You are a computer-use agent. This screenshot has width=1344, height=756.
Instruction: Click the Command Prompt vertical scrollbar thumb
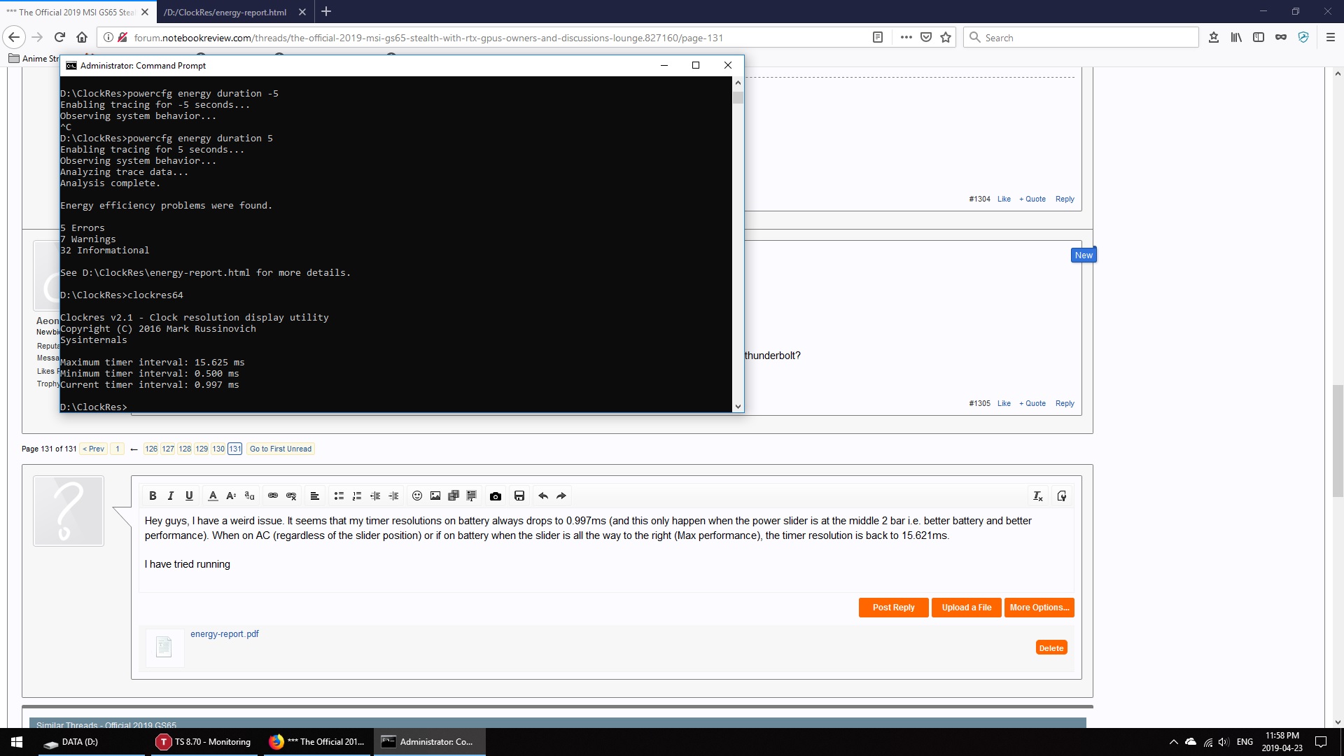(738, 97)
